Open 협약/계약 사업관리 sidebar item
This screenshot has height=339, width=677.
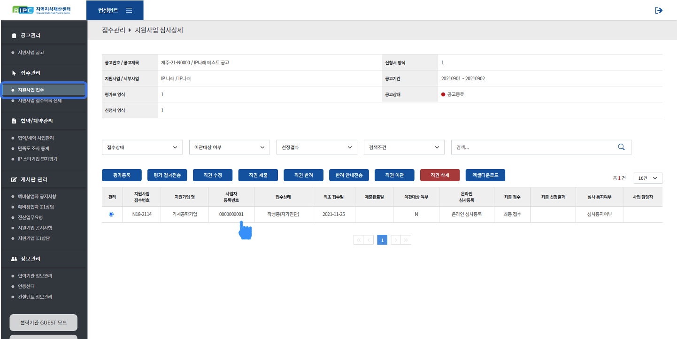pos(36,138)
